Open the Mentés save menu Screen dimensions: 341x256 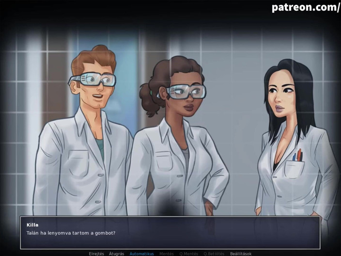(166, 254)
